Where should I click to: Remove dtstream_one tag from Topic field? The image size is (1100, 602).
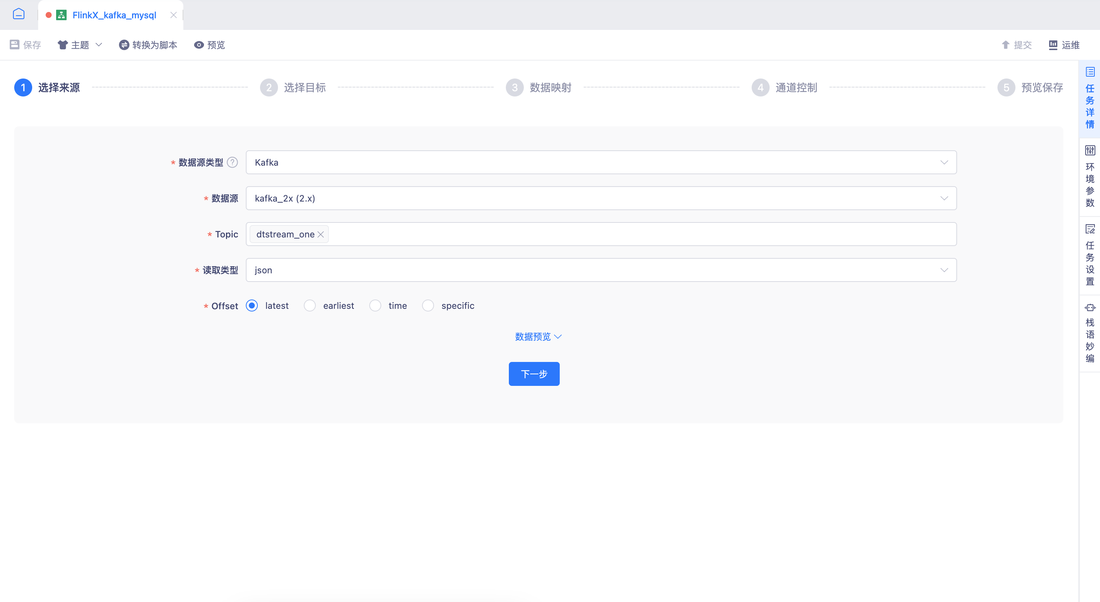(x=321, y=234)
